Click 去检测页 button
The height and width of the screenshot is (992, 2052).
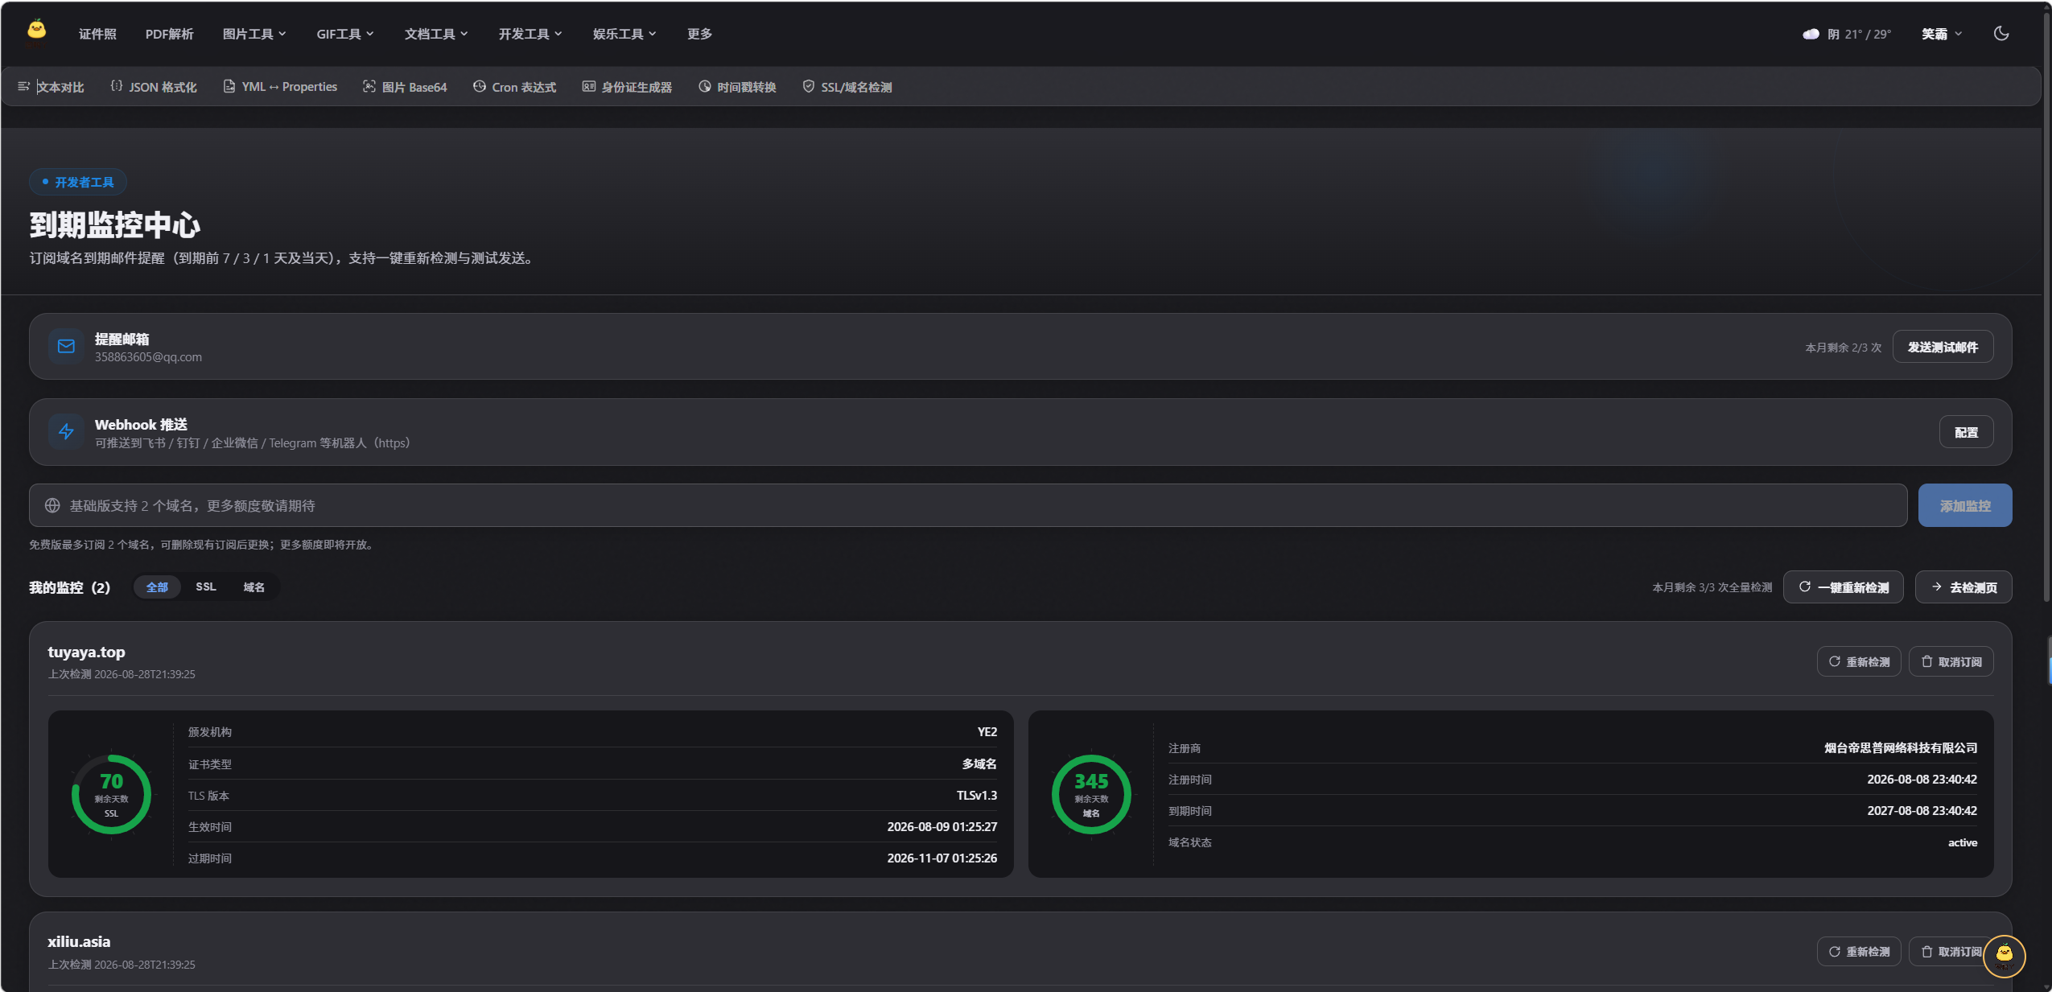click(x=1963, y=587)
